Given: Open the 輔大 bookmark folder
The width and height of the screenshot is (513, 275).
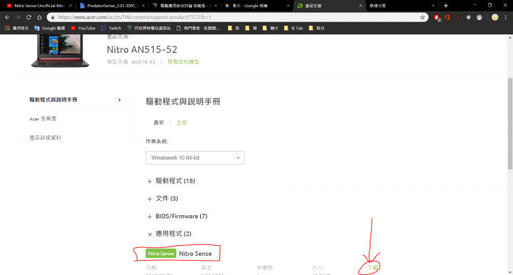Looking at the screenshot, I should coord(270,28).
